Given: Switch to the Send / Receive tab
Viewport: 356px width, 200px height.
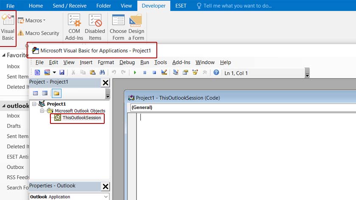Looking at the screenshot, I should coord(70,5).
